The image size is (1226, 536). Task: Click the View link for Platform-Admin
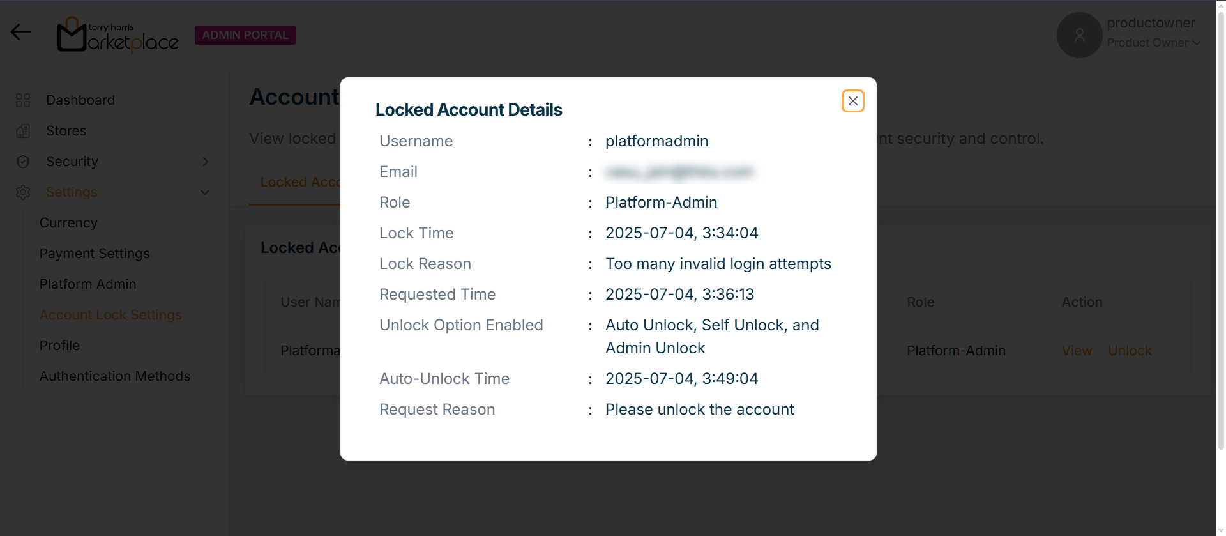point(1077,351)
